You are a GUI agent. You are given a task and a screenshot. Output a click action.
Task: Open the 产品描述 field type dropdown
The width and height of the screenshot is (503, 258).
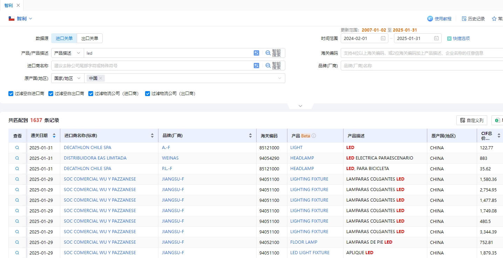68,53
